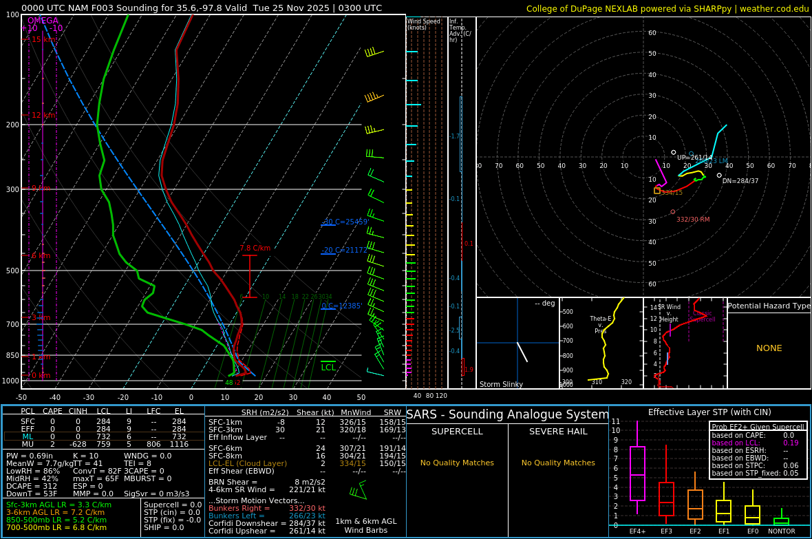The image size is (812, 539).
Task: Click the 'PW = 0.69in' value
Action: click(x=30, y=456)
